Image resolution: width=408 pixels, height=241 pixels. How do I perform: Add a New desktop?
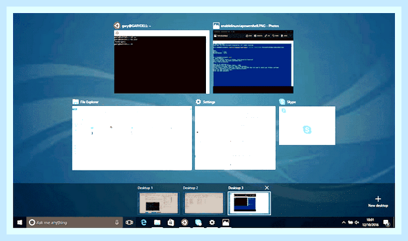tap(378, 201)
